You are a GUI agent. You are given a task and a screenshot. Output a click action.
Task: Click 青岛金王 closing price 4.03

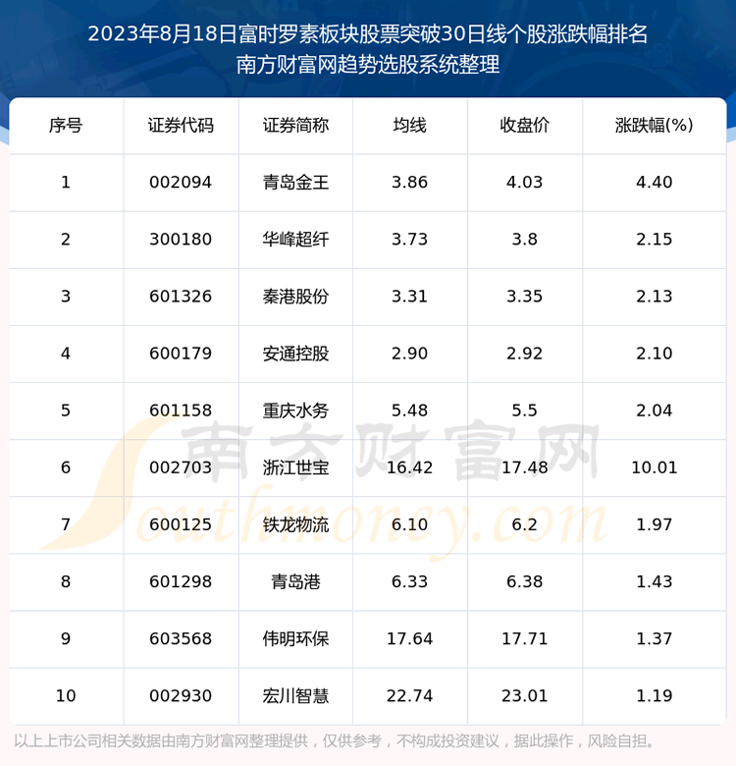coord(525,183)
